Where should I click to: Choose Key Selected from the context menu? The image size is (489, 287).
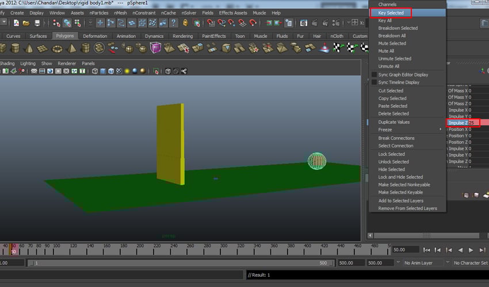click(391, 13)
